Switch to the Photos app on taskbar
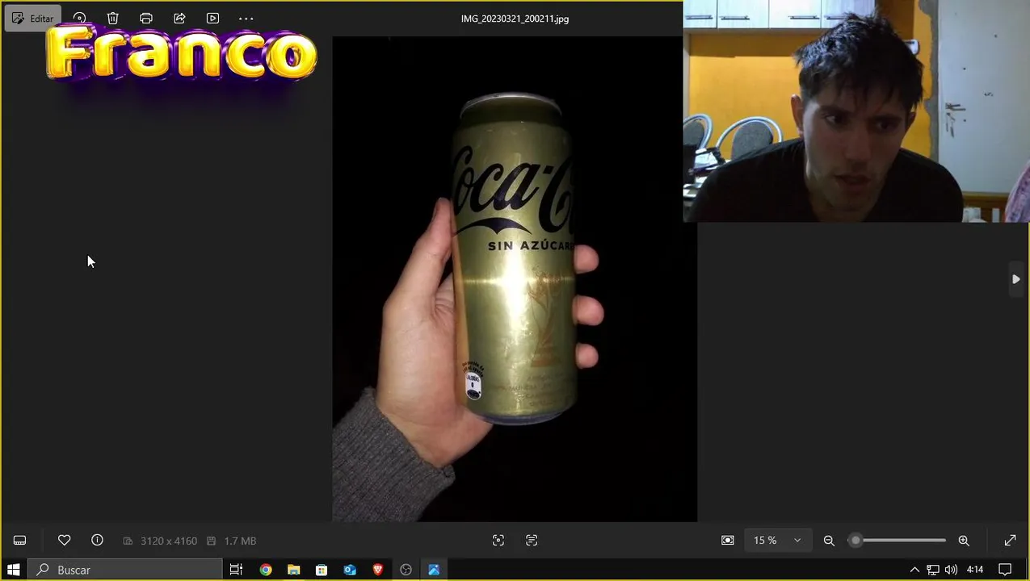This screenshot has width=1030, height=581. [434, 570]
